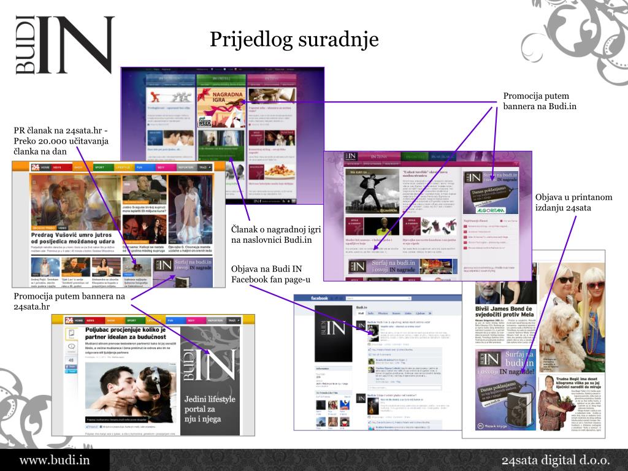Click the facebook logo in the blue bar
Viewport: 628px width, 471px height.
pos(319,299)
